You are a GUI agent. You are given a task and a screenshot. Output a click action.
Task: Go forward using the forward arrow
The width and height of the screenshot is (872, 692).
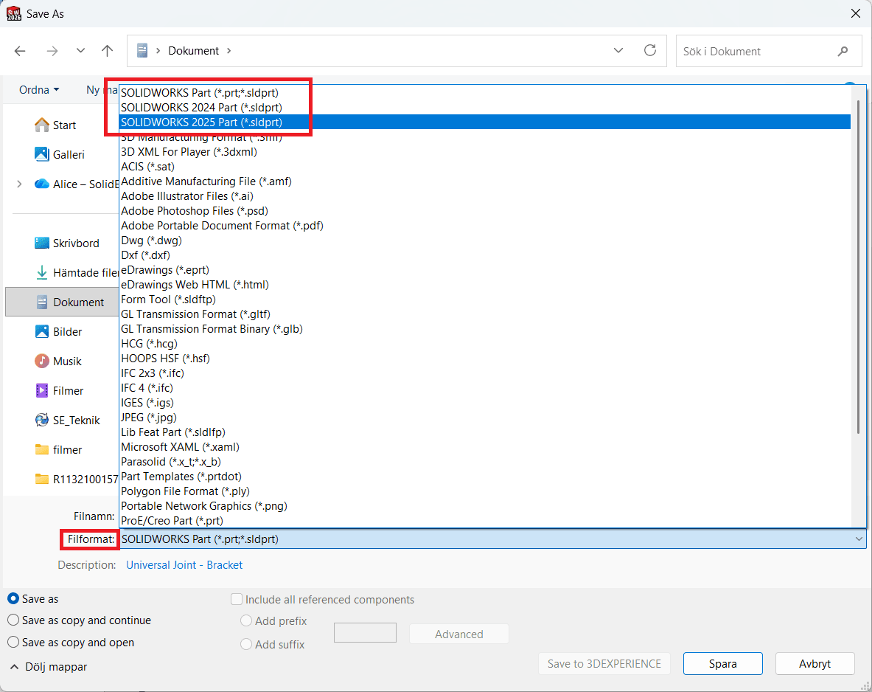point(52,51)
